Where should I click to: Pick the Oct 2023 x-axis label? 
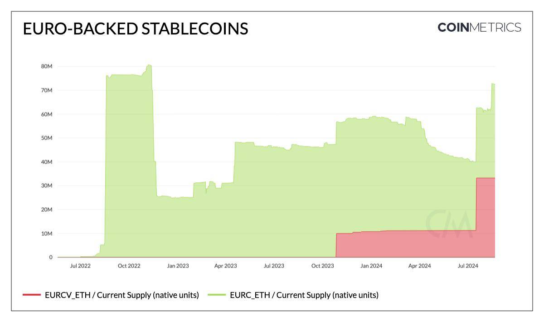coord(322,266)
